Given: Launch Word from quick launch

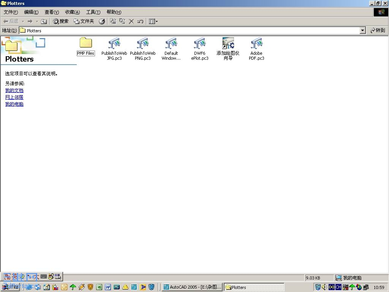Looking at the screenshot, I should [108, 287].
